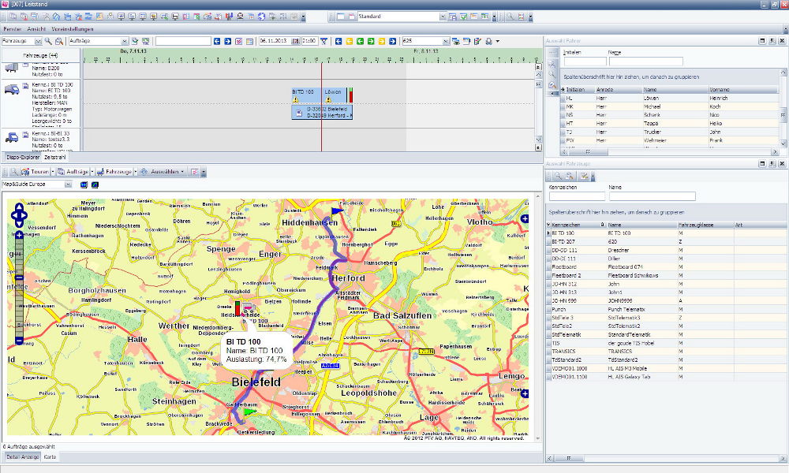Open the 625 dropdown list
The height and width of the screenshot is (473, 789).
pyautogui.click(x=445, y=41)
